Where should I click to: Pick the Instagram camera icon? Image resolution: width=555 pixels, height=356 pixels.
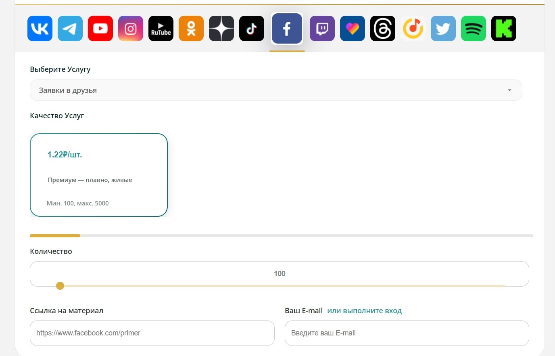coord(131,29)
